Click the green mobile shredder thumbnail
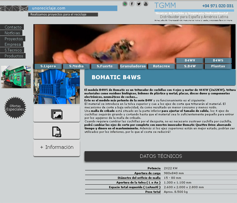The height and width of the screenshot is (203, 237). [x=16, y=77]
